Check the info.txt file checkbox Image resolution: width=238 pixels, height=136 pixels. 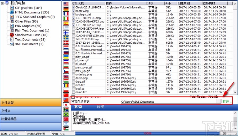point(73,85)
